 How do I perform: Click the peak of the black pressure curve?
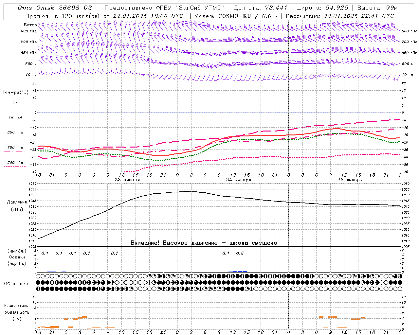(187, 191)
